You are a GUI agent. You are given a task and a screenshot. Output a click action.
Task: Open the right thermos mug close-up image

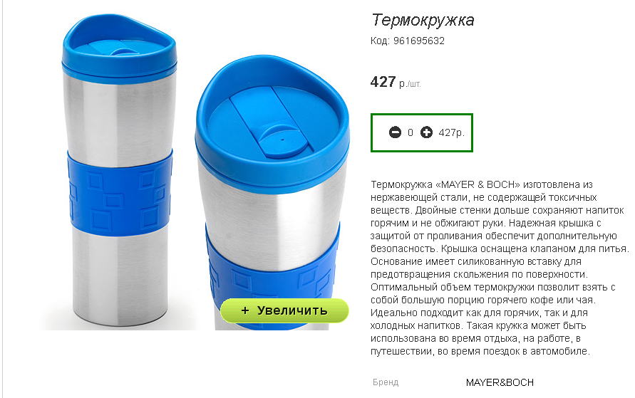point(272,192)
